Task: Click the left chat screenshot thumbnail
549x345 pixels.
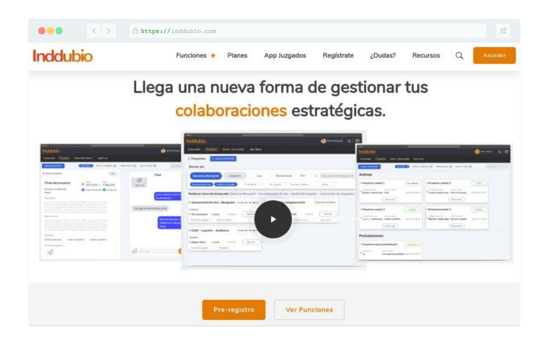Action: (111, 202)
